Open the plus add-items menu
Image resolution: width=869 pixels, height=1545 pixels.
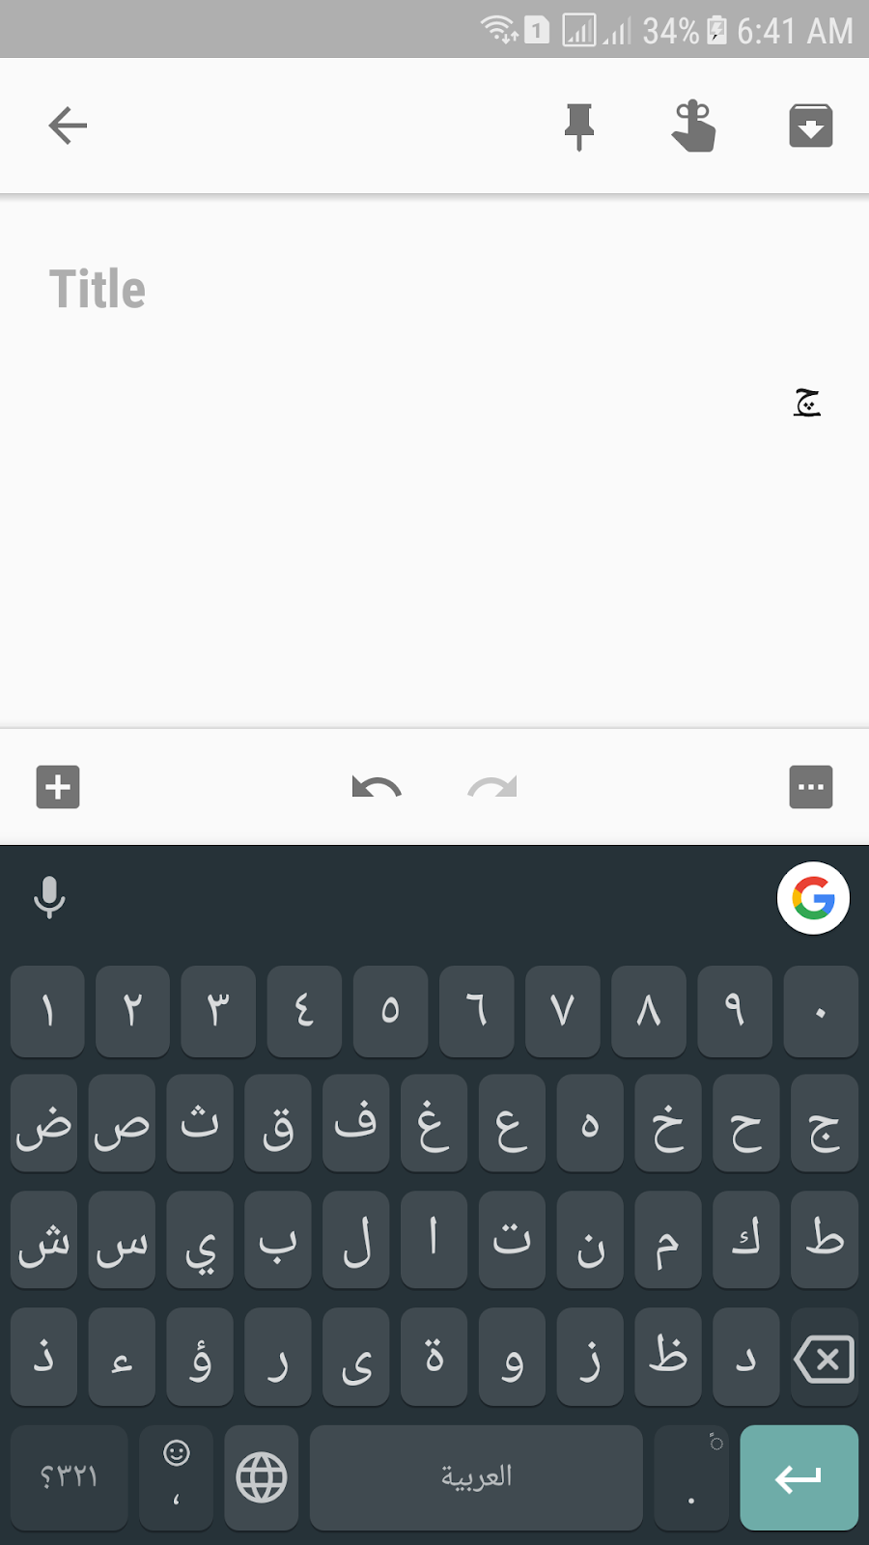58,787
